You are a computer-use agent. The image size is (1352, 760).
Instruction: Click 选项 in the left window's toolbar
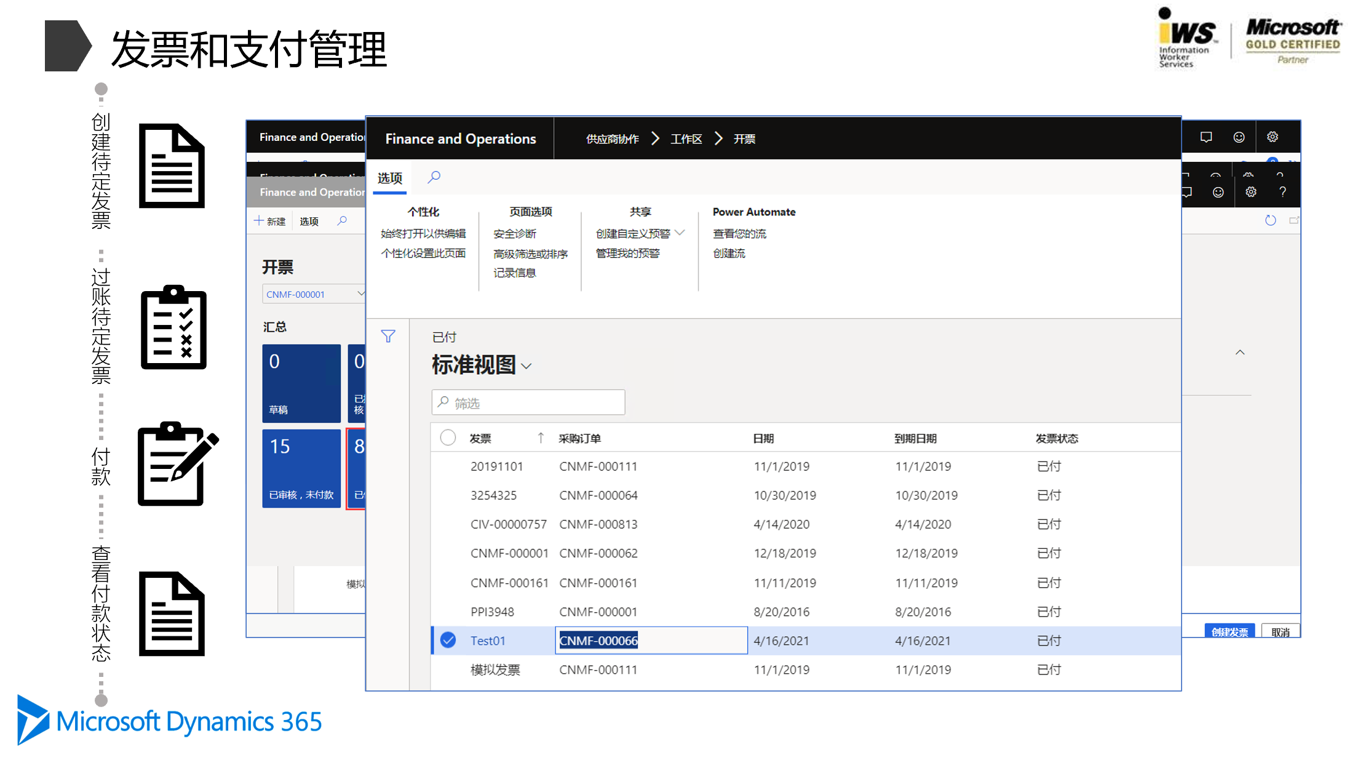(x=309, y=221)
